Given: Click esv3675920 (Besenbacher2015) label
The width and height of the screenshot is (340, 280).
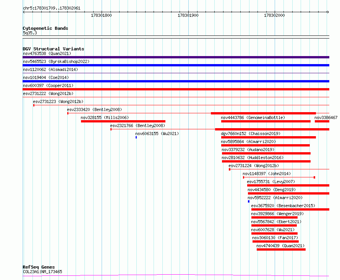Looking at the screenshot, I should pos(283,206).
